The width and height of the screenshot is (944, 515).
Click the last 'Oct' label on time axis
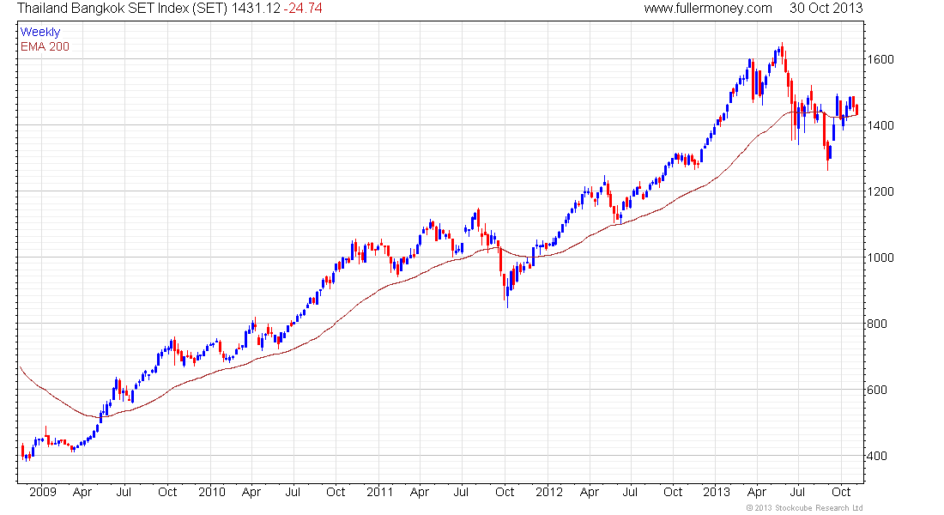click(841, 492)
